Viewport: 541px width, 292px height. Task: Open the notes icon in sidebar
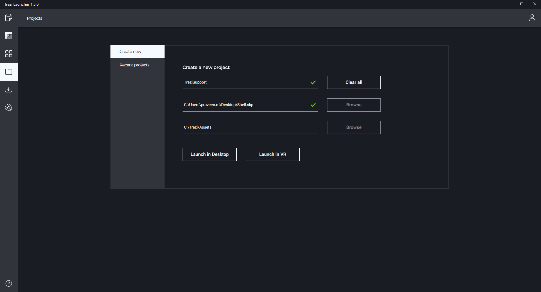pos(9,18)
